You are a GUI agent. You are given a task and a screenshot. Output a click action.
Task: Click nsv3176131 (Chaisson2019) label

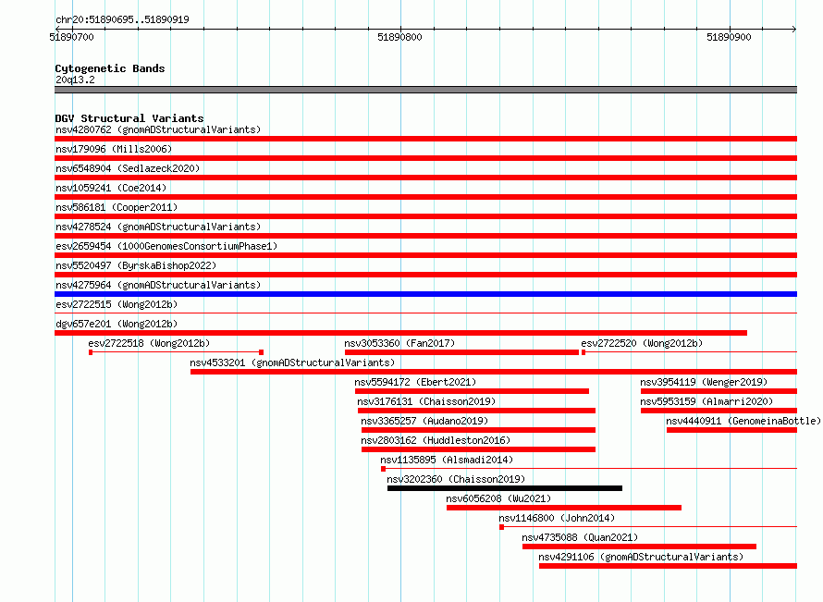click(x=426, y=401)
